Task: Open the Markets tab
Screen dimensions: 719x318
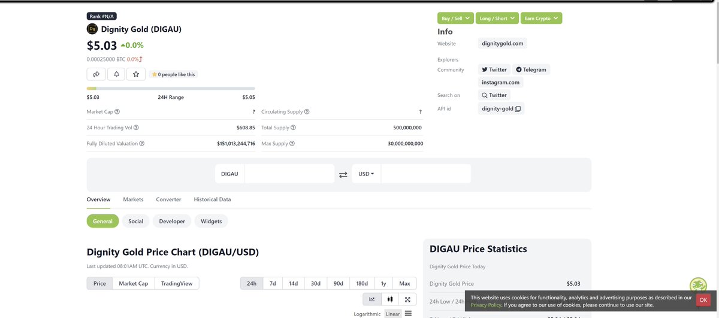Action: click(133, 199)
